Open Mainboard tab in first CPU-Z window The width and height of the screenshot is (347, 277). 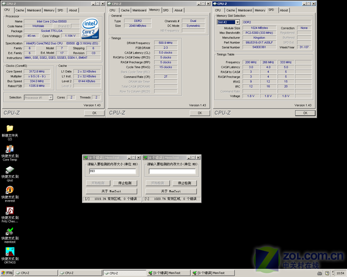pos(34,10)
